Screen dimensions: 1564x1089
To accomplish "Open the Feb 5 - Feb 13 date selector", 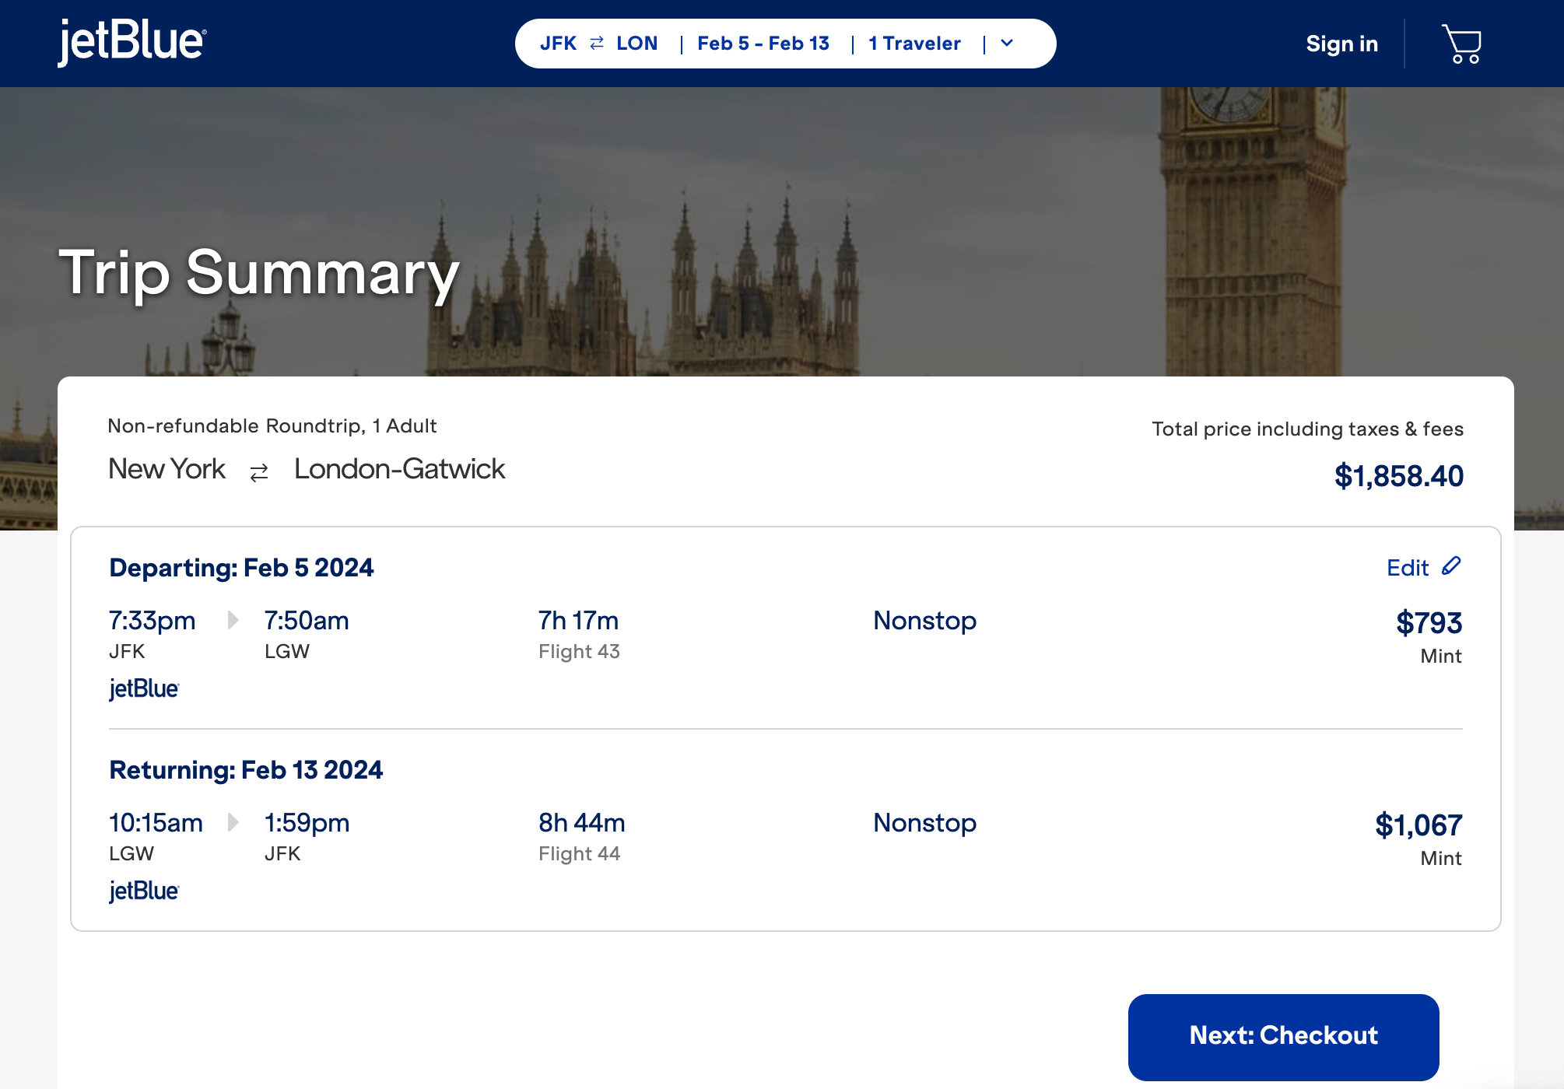I will pyautogui.click(x=763, y=44).
